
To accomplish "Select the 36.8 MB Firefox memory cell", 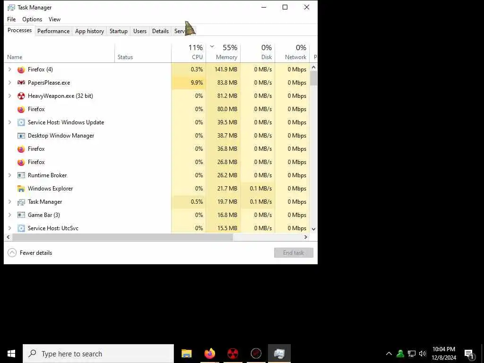I will point(223,149).
